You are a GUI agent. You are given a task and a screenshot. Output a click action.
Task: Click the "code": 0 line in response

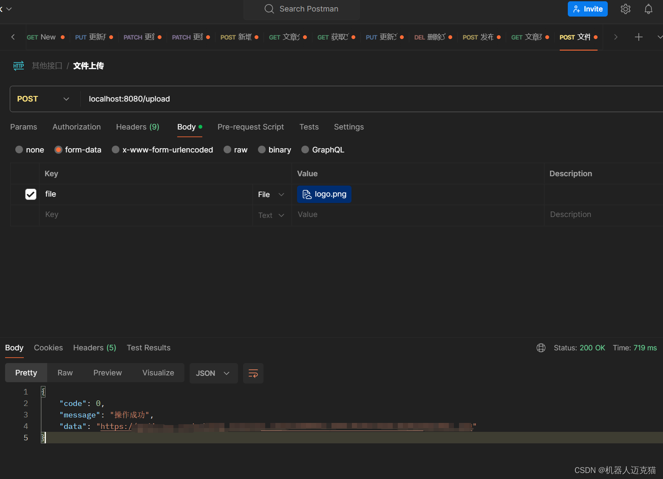[82, 403]
